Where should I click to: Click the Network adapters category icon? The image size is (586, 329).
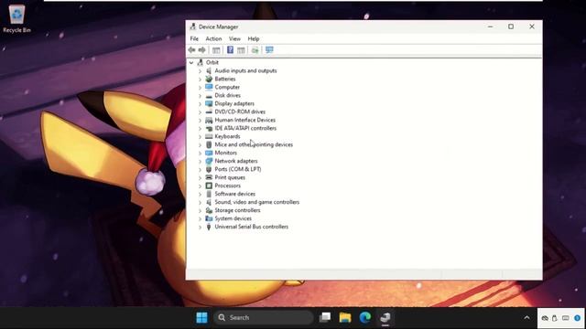click(x=209, y=161)
